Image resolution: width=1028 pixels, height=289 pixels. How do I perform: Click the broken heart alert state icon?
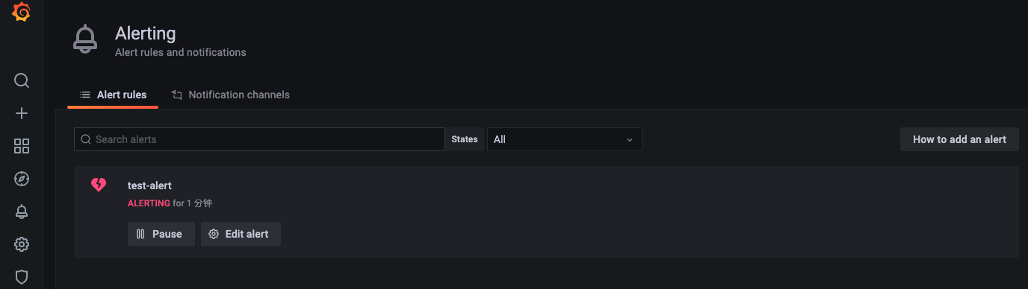coord(99,185)
